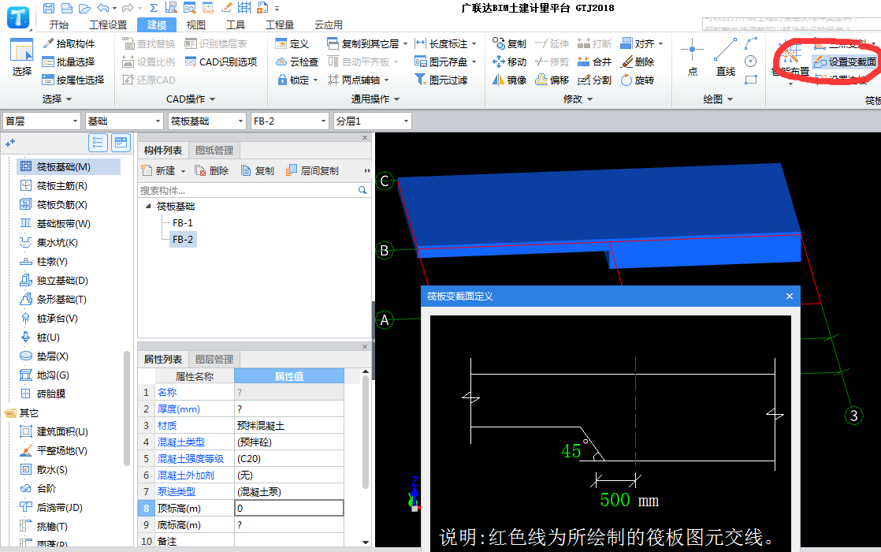The image size is (881, 552).
Task: Click the 删除 delete tool in ribbon
Action: (638, 62)
